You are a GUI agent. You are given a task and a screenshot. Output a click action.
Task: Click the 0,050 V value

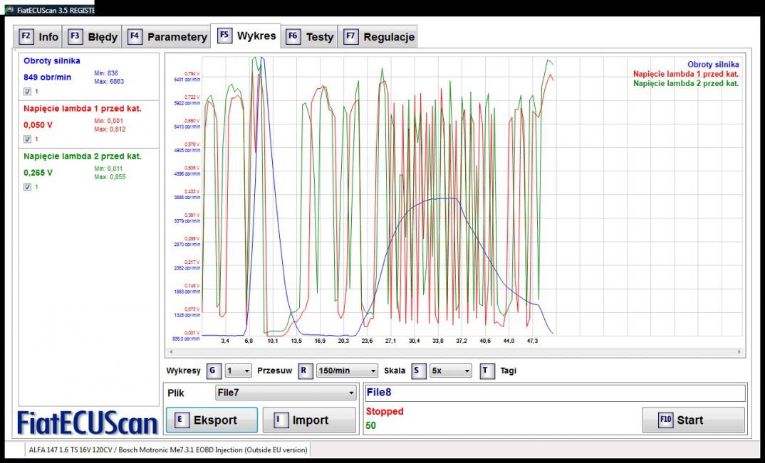click(38, 125)
